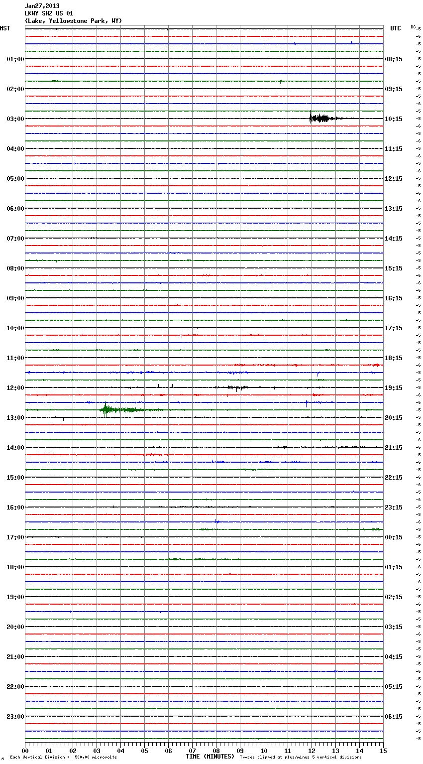This screenshot has height=764, width=423.
Task: Select the 16:00 MST row label
Action: [x=15, y=508]
